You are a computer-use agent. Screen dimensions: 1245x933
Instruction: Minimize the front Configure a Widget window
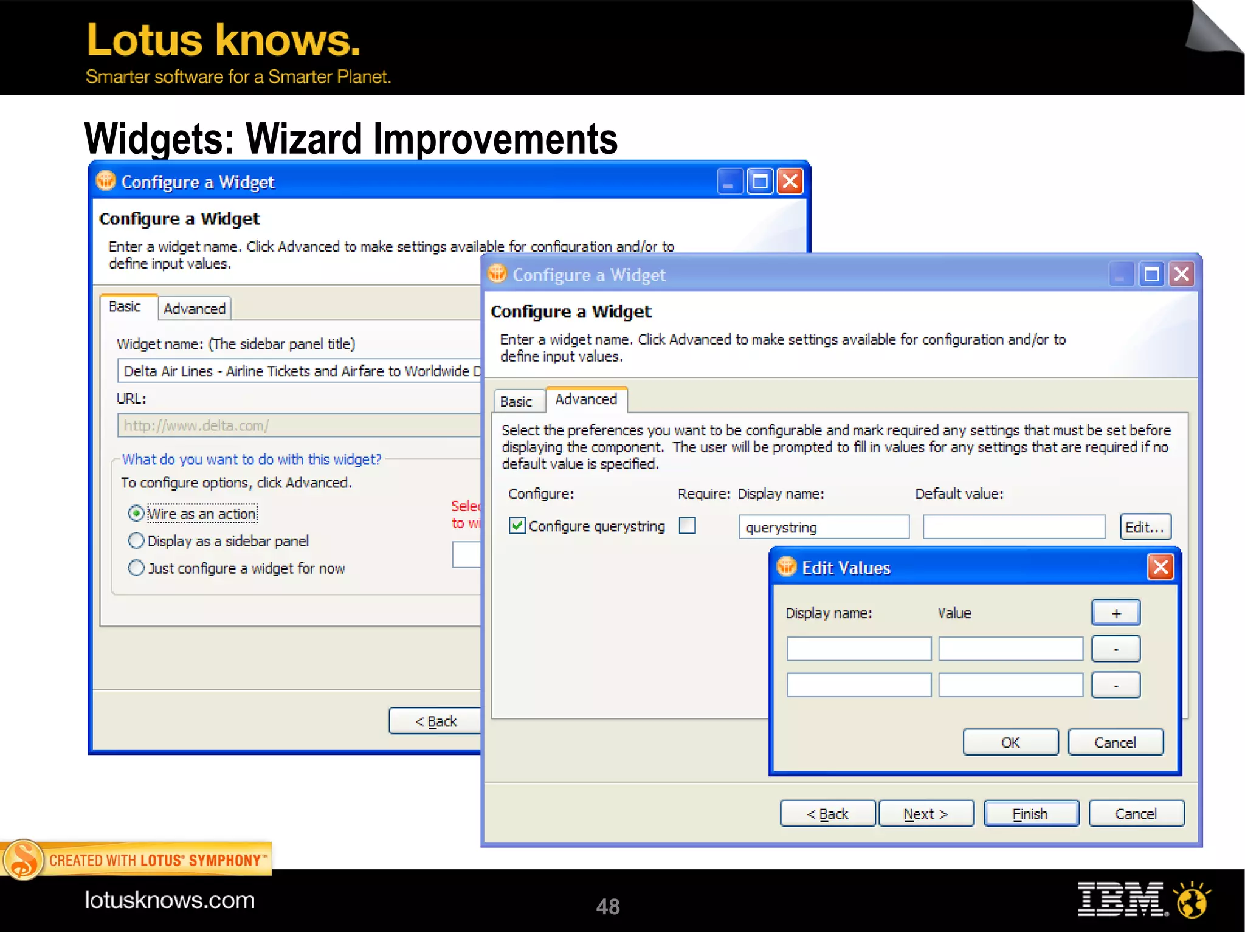click(x=1121, y=274)
